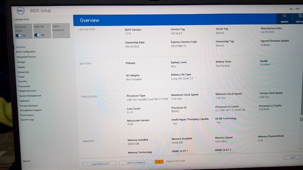The width and height of the screenshot is (303, 170).
Task: Open Integrated Devices section
Action: [x=26, y=57]
